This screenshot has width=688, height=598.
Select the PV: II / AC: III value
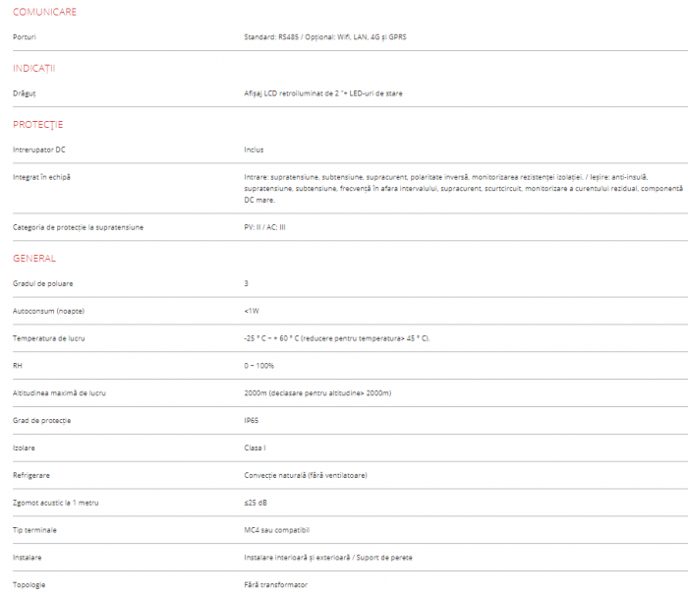click(x=264, y=227)
